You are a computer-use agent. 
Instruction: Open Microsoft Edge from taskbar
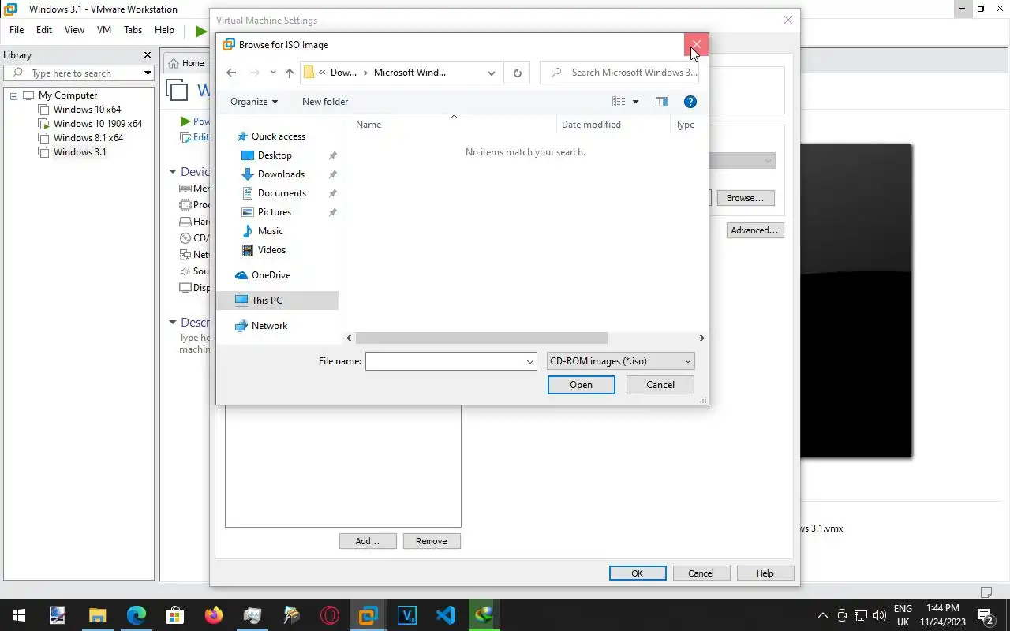tap(137, 615)
